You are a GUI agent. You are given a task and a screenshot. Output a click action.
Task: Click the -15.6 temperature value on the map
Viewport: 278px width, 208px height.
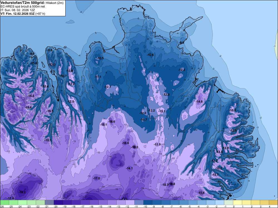coord(28,107)
